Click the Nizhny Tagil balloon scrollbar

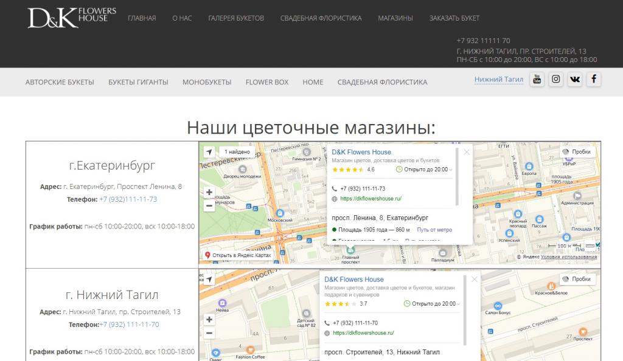tap(464, 310)
